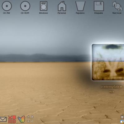
Task: Launch the rainbow butterfly icon
Action: pos(21,119)
